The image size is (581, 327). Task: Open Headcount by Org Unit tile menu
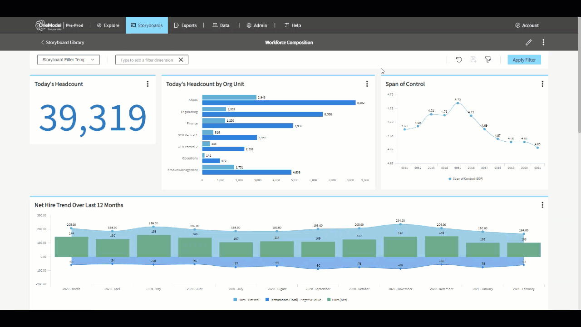367,84
